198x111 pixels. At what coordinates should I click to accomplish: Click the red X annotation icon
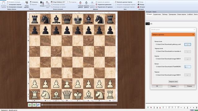point(151,108)
